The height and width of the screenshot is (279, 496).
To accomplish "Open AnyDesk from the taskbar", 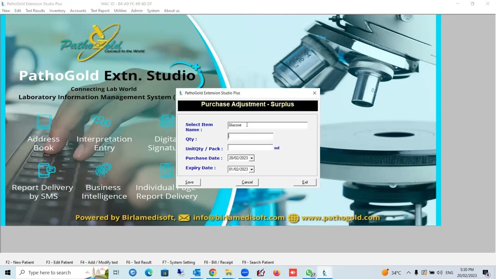I will pos(293,272).
